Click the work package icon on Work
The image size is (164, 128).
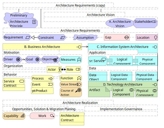52,115
